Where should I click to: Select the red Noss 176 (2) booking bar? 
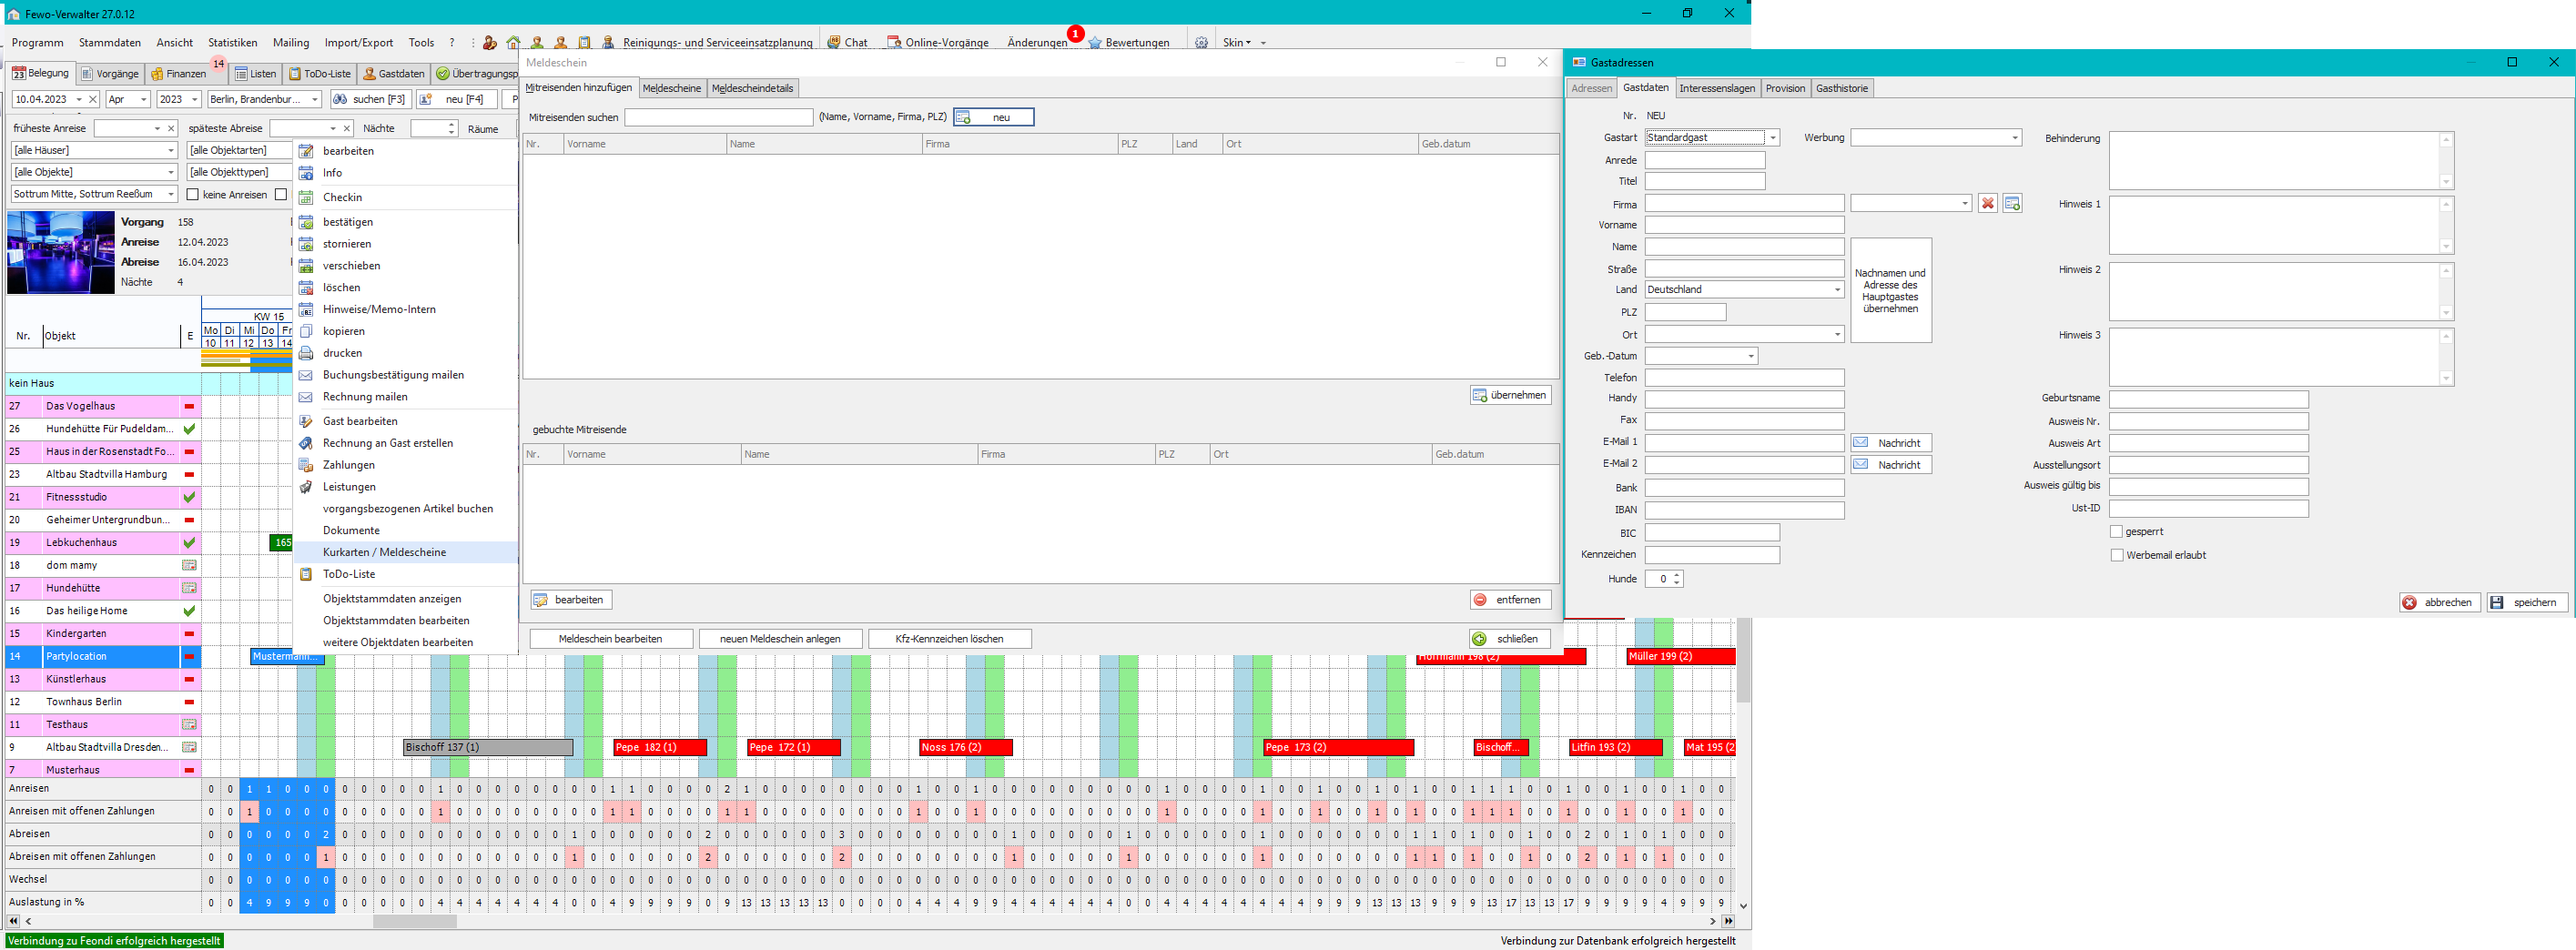pyautogui.click(x=965, y=747)
